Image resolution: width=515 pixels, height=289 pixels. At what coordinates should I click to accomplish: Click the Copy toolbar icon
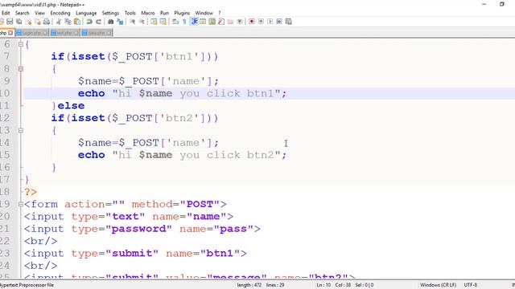coord(68,22)
